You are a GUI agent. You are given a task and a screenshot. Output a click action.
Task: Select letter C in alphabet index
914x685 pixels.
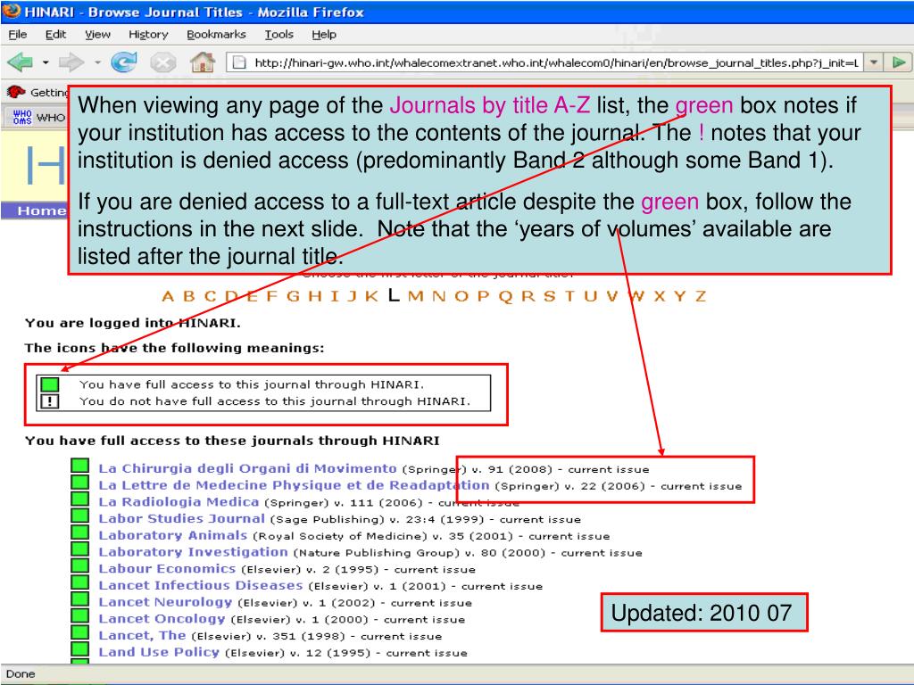coord(210,296)
